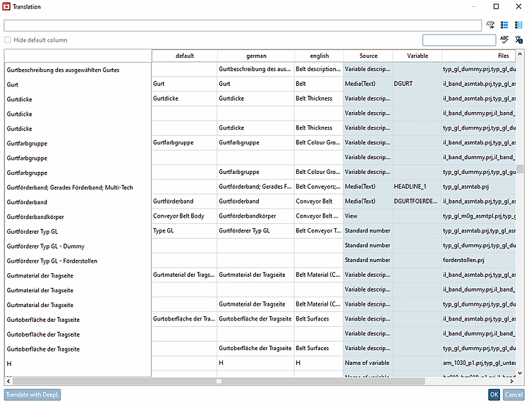Image resolution: width=529 pixels, height=405 pixels.
Task: Click the vertical scrollbar down arrow
Action: 521,373
